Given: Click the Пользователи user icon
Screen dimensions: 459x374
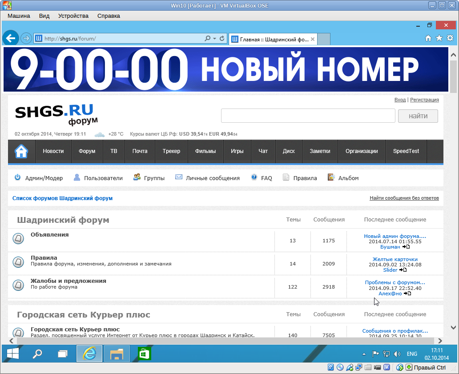Looking at the screenshot, I should [76, 177].
